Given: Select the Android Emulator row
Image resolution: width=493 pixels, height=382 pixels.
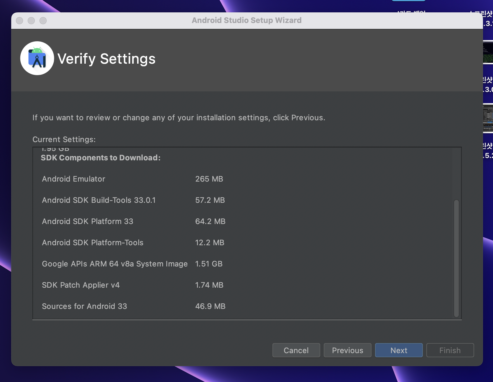Looking at the screenshot, I should pos(73,179).
